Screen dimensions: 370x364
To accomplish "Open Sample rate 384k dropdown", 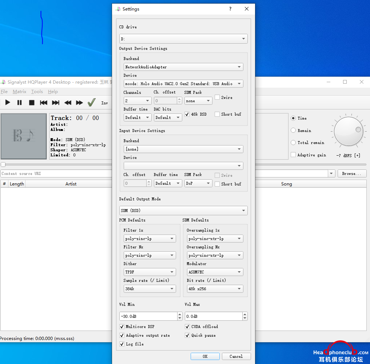I will coord(150,289).
